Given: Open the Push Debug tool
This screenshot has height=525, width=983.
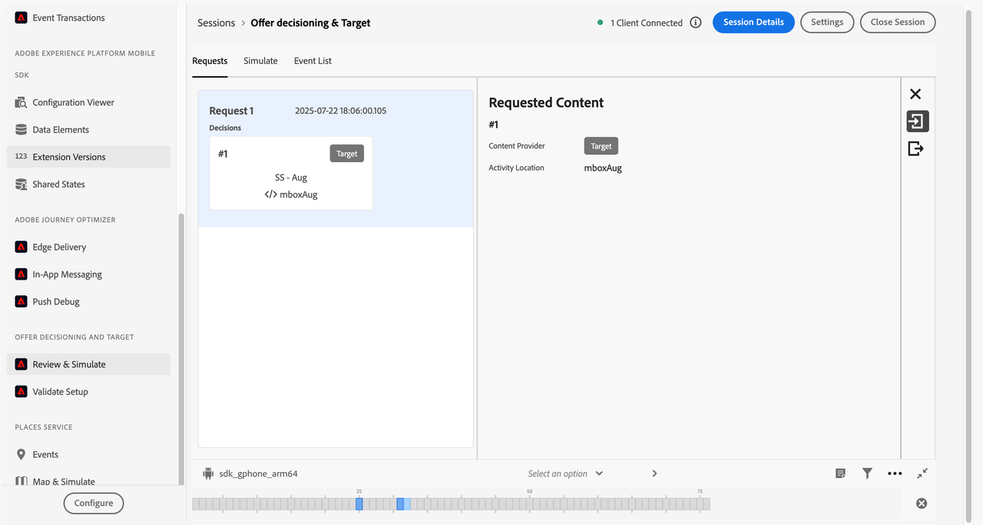Looking at the screenshot, I should tap(58, 301).
